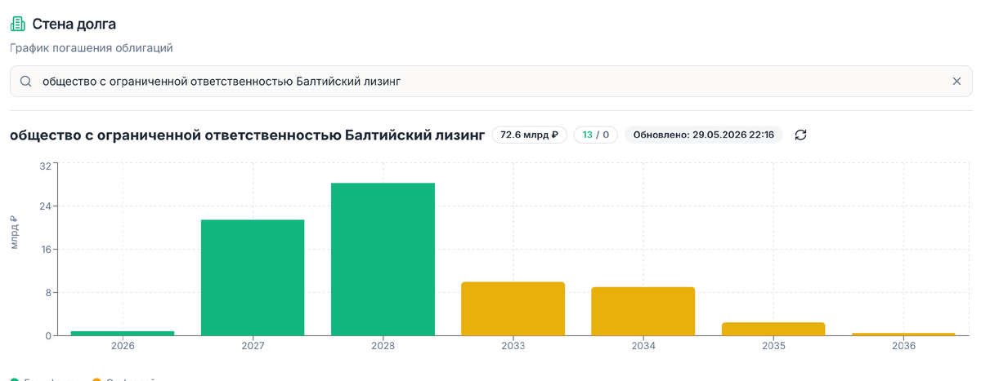This screenshot has width=981, height=381.
Task: Click the 'График погашения облигаций' subtitle
Action: pos(92,48)
